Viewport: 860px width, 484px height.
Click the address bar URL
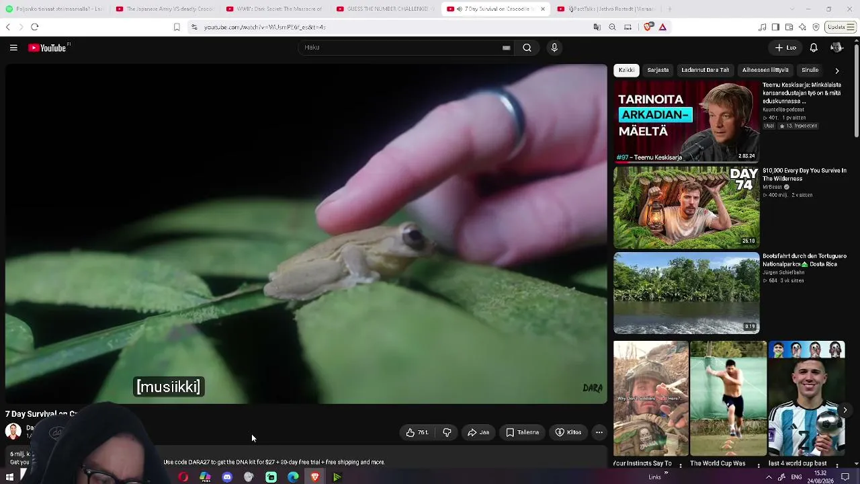265,27
